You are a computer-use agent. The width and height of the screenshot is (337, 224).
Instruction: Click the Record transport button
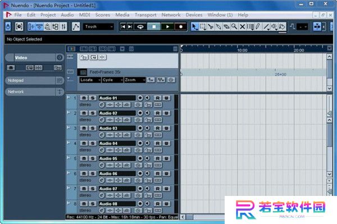pyautogui.click(x=181, y=26)
